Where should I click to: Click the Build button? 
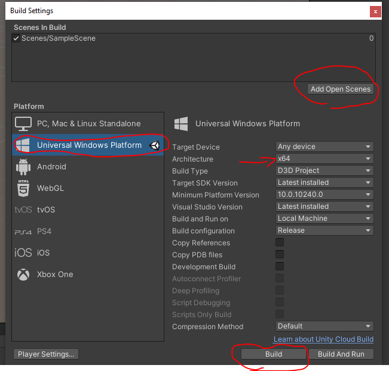tap(274, 354)
